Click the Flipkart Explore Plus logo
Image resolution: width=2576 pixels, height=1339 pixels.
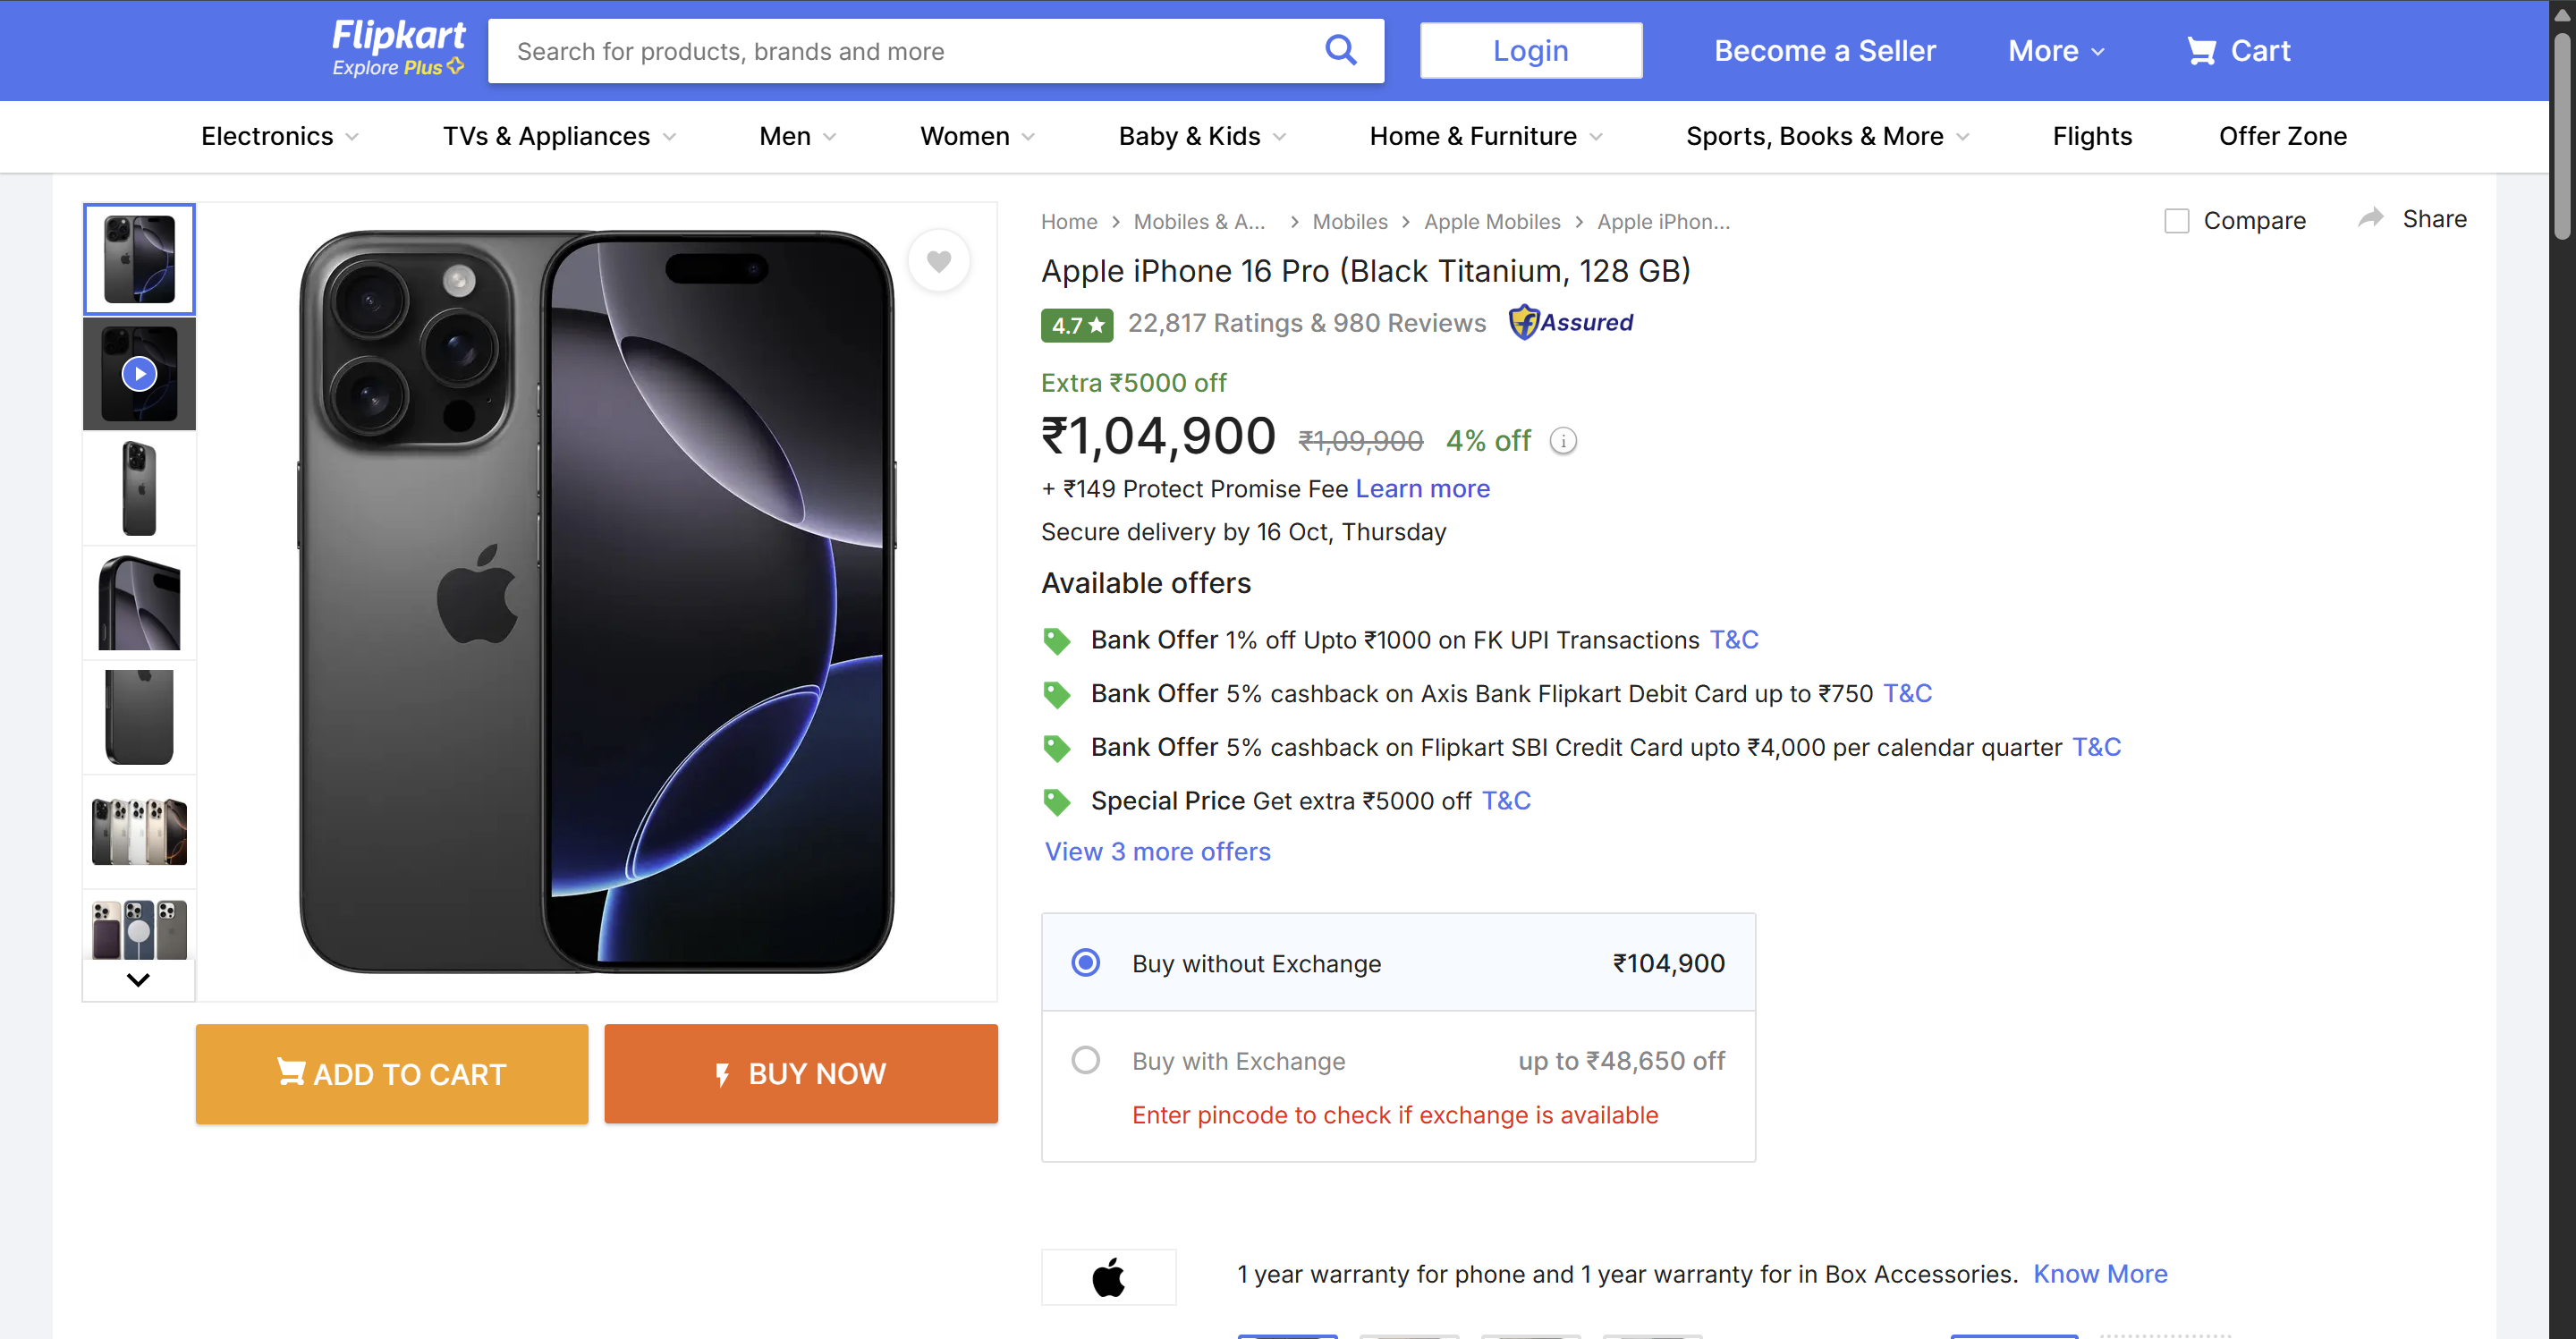click(x=397, y=47)
